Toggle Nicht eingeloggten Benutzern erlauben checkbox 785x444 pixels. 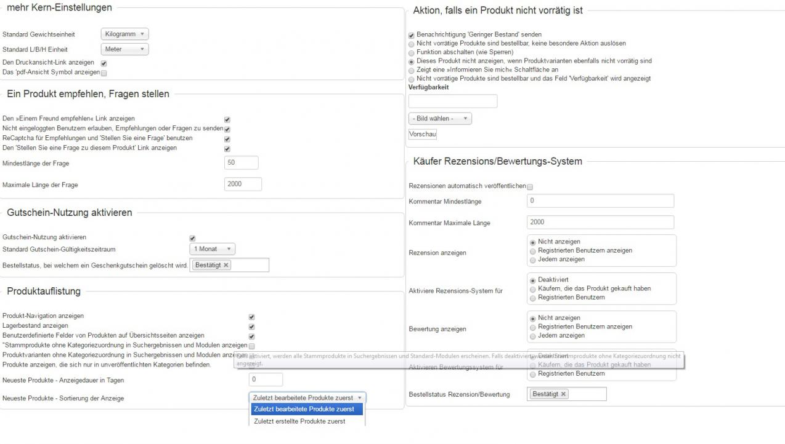[227, 129]
